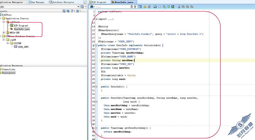
Task: Click the application menu icon beside the EJB3 combo
Action: [x=82, y=7]
